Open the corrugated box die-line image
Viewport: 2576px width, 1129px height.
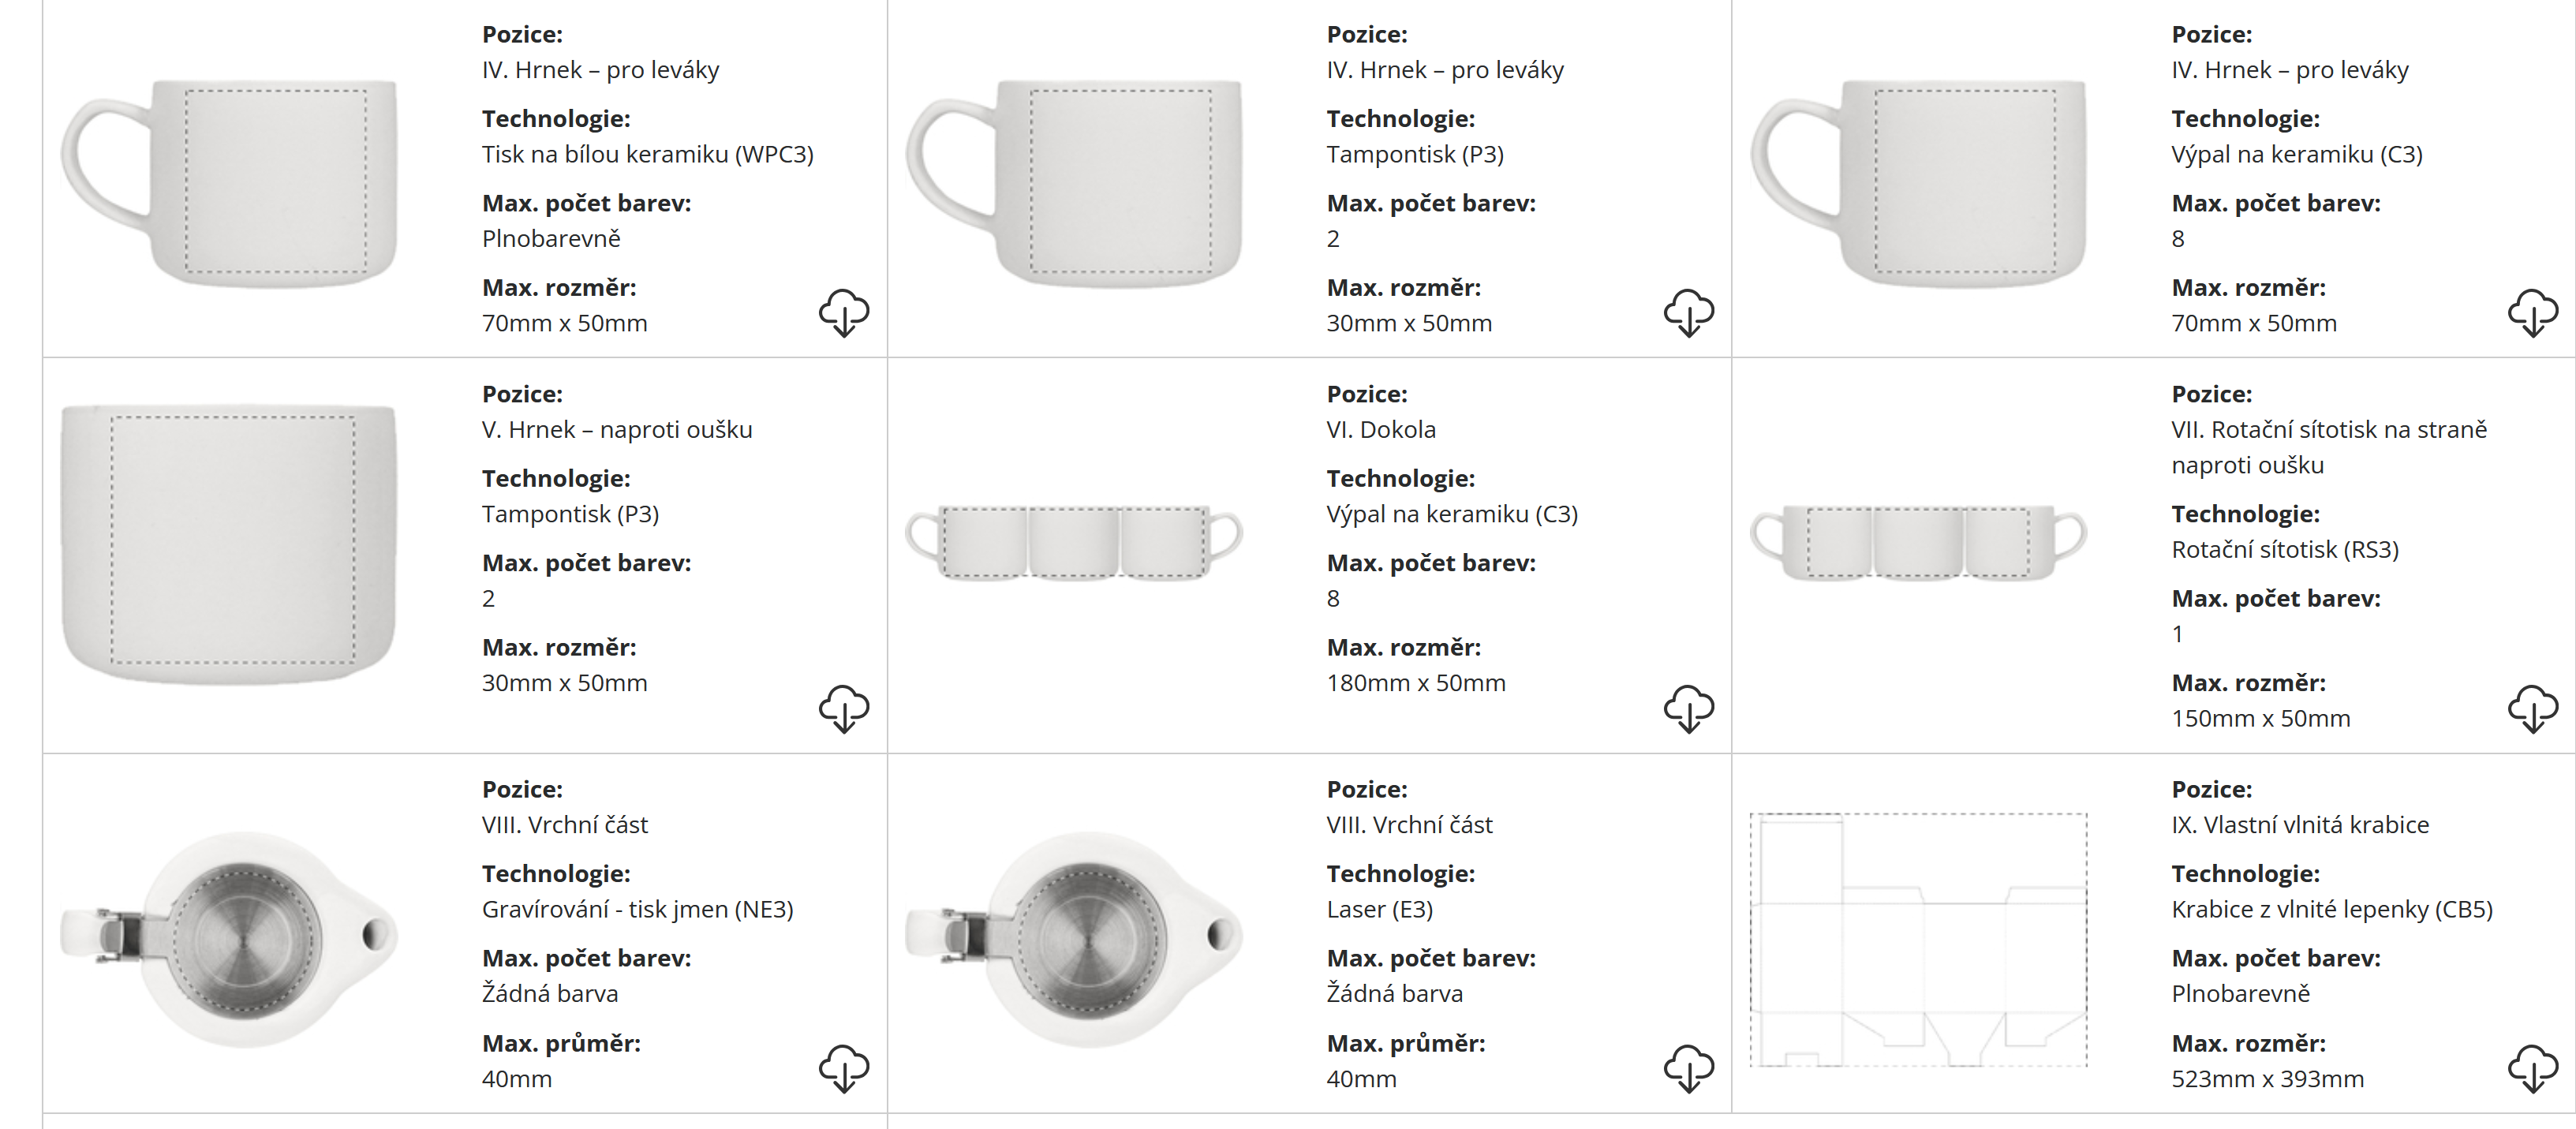[1919, 939]
